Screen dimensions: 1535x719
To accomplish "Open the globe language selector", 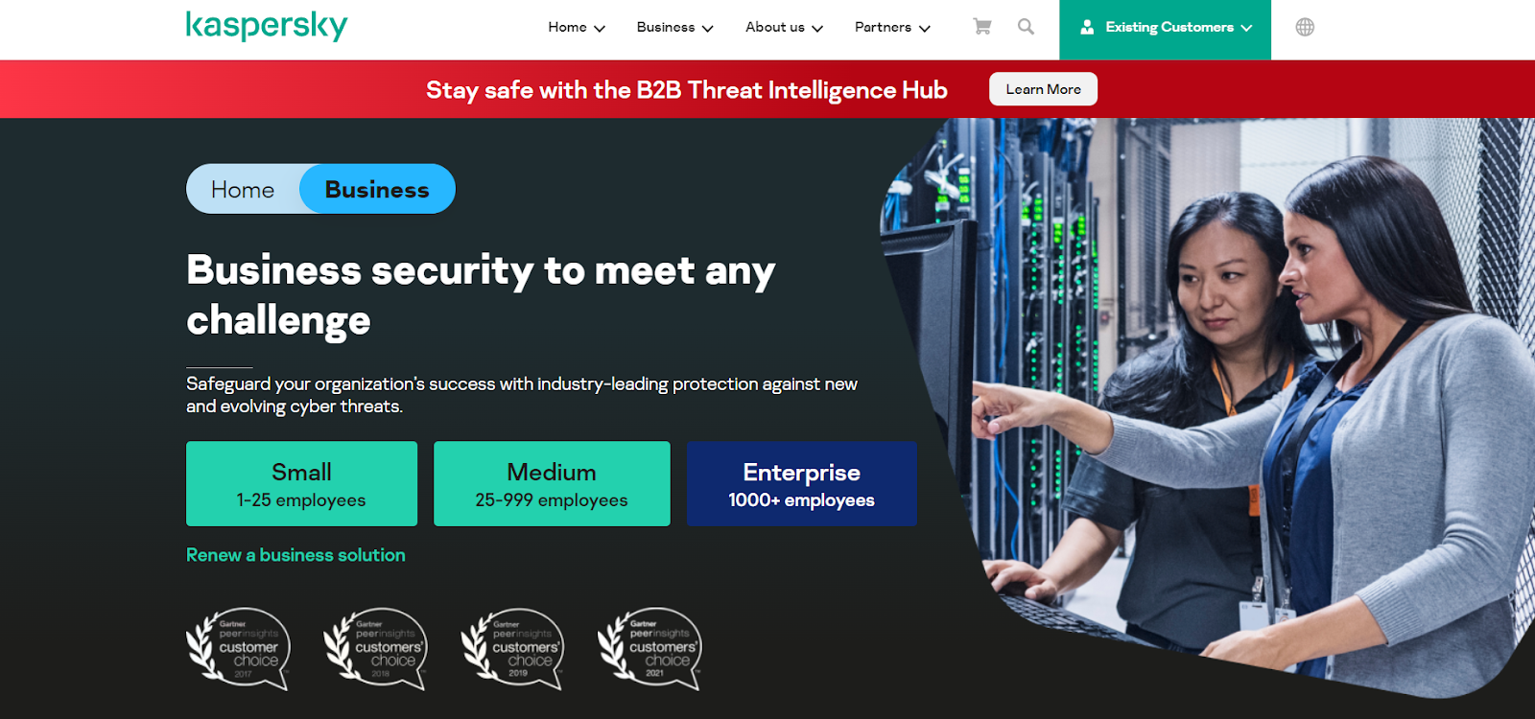I will (x=1305, y=27).
